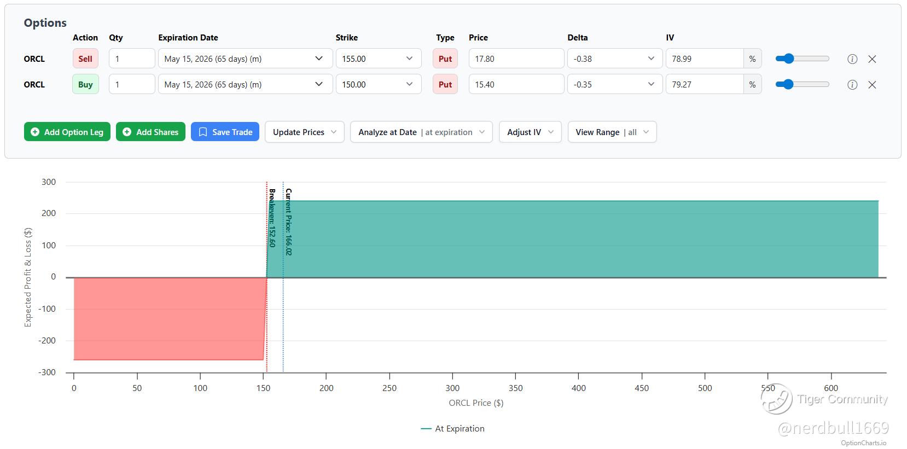
Task: Open the Analyze at Date dropdown
Action: click(421, 132)
